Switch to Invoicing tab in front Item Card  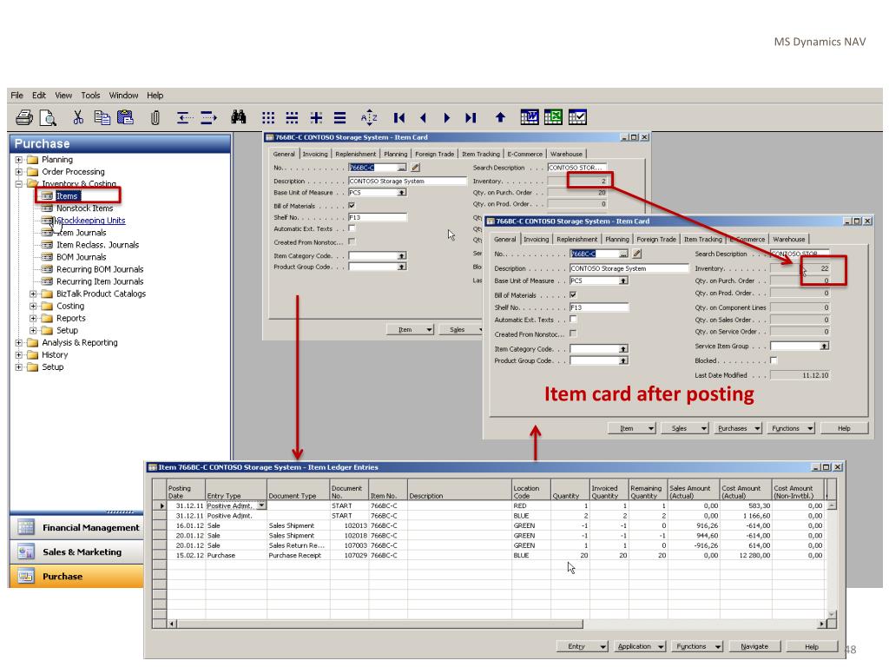[x=536, y=240]
